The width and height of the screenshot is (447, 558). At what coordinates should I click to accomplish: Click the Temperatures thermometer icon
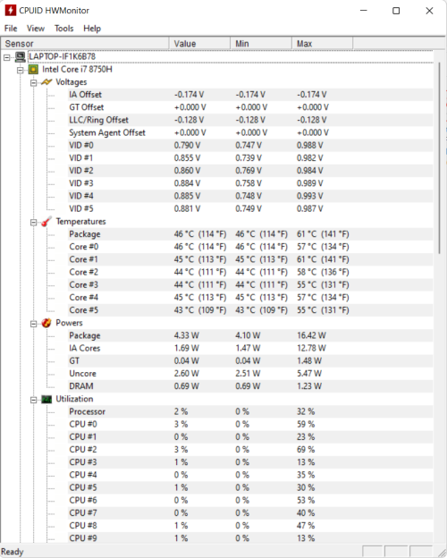pyautogui.click(x=46, y=222)
